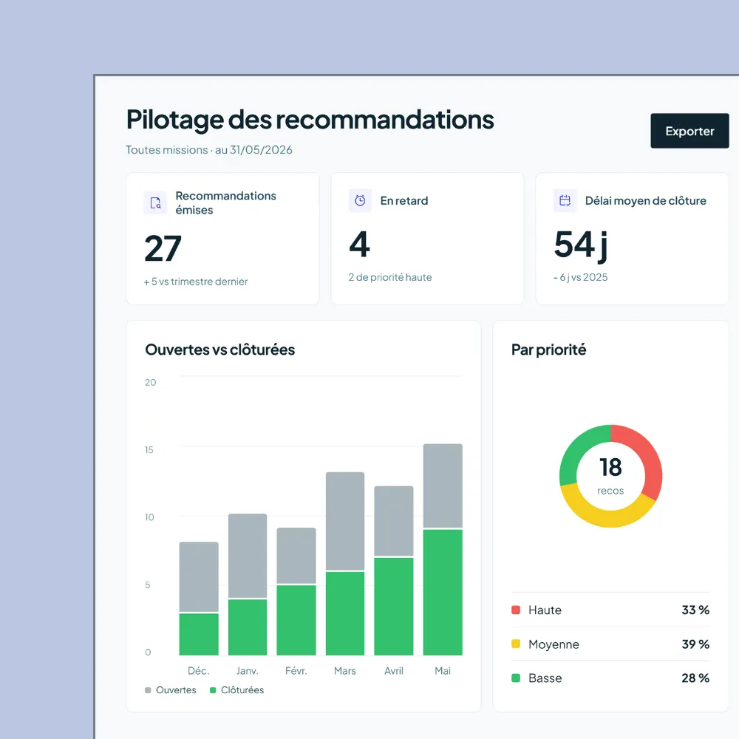Image resolution: width=739 pixels, height=739 pixels.
Task: Click the Déc. axis label
Action: pos(198,671)
